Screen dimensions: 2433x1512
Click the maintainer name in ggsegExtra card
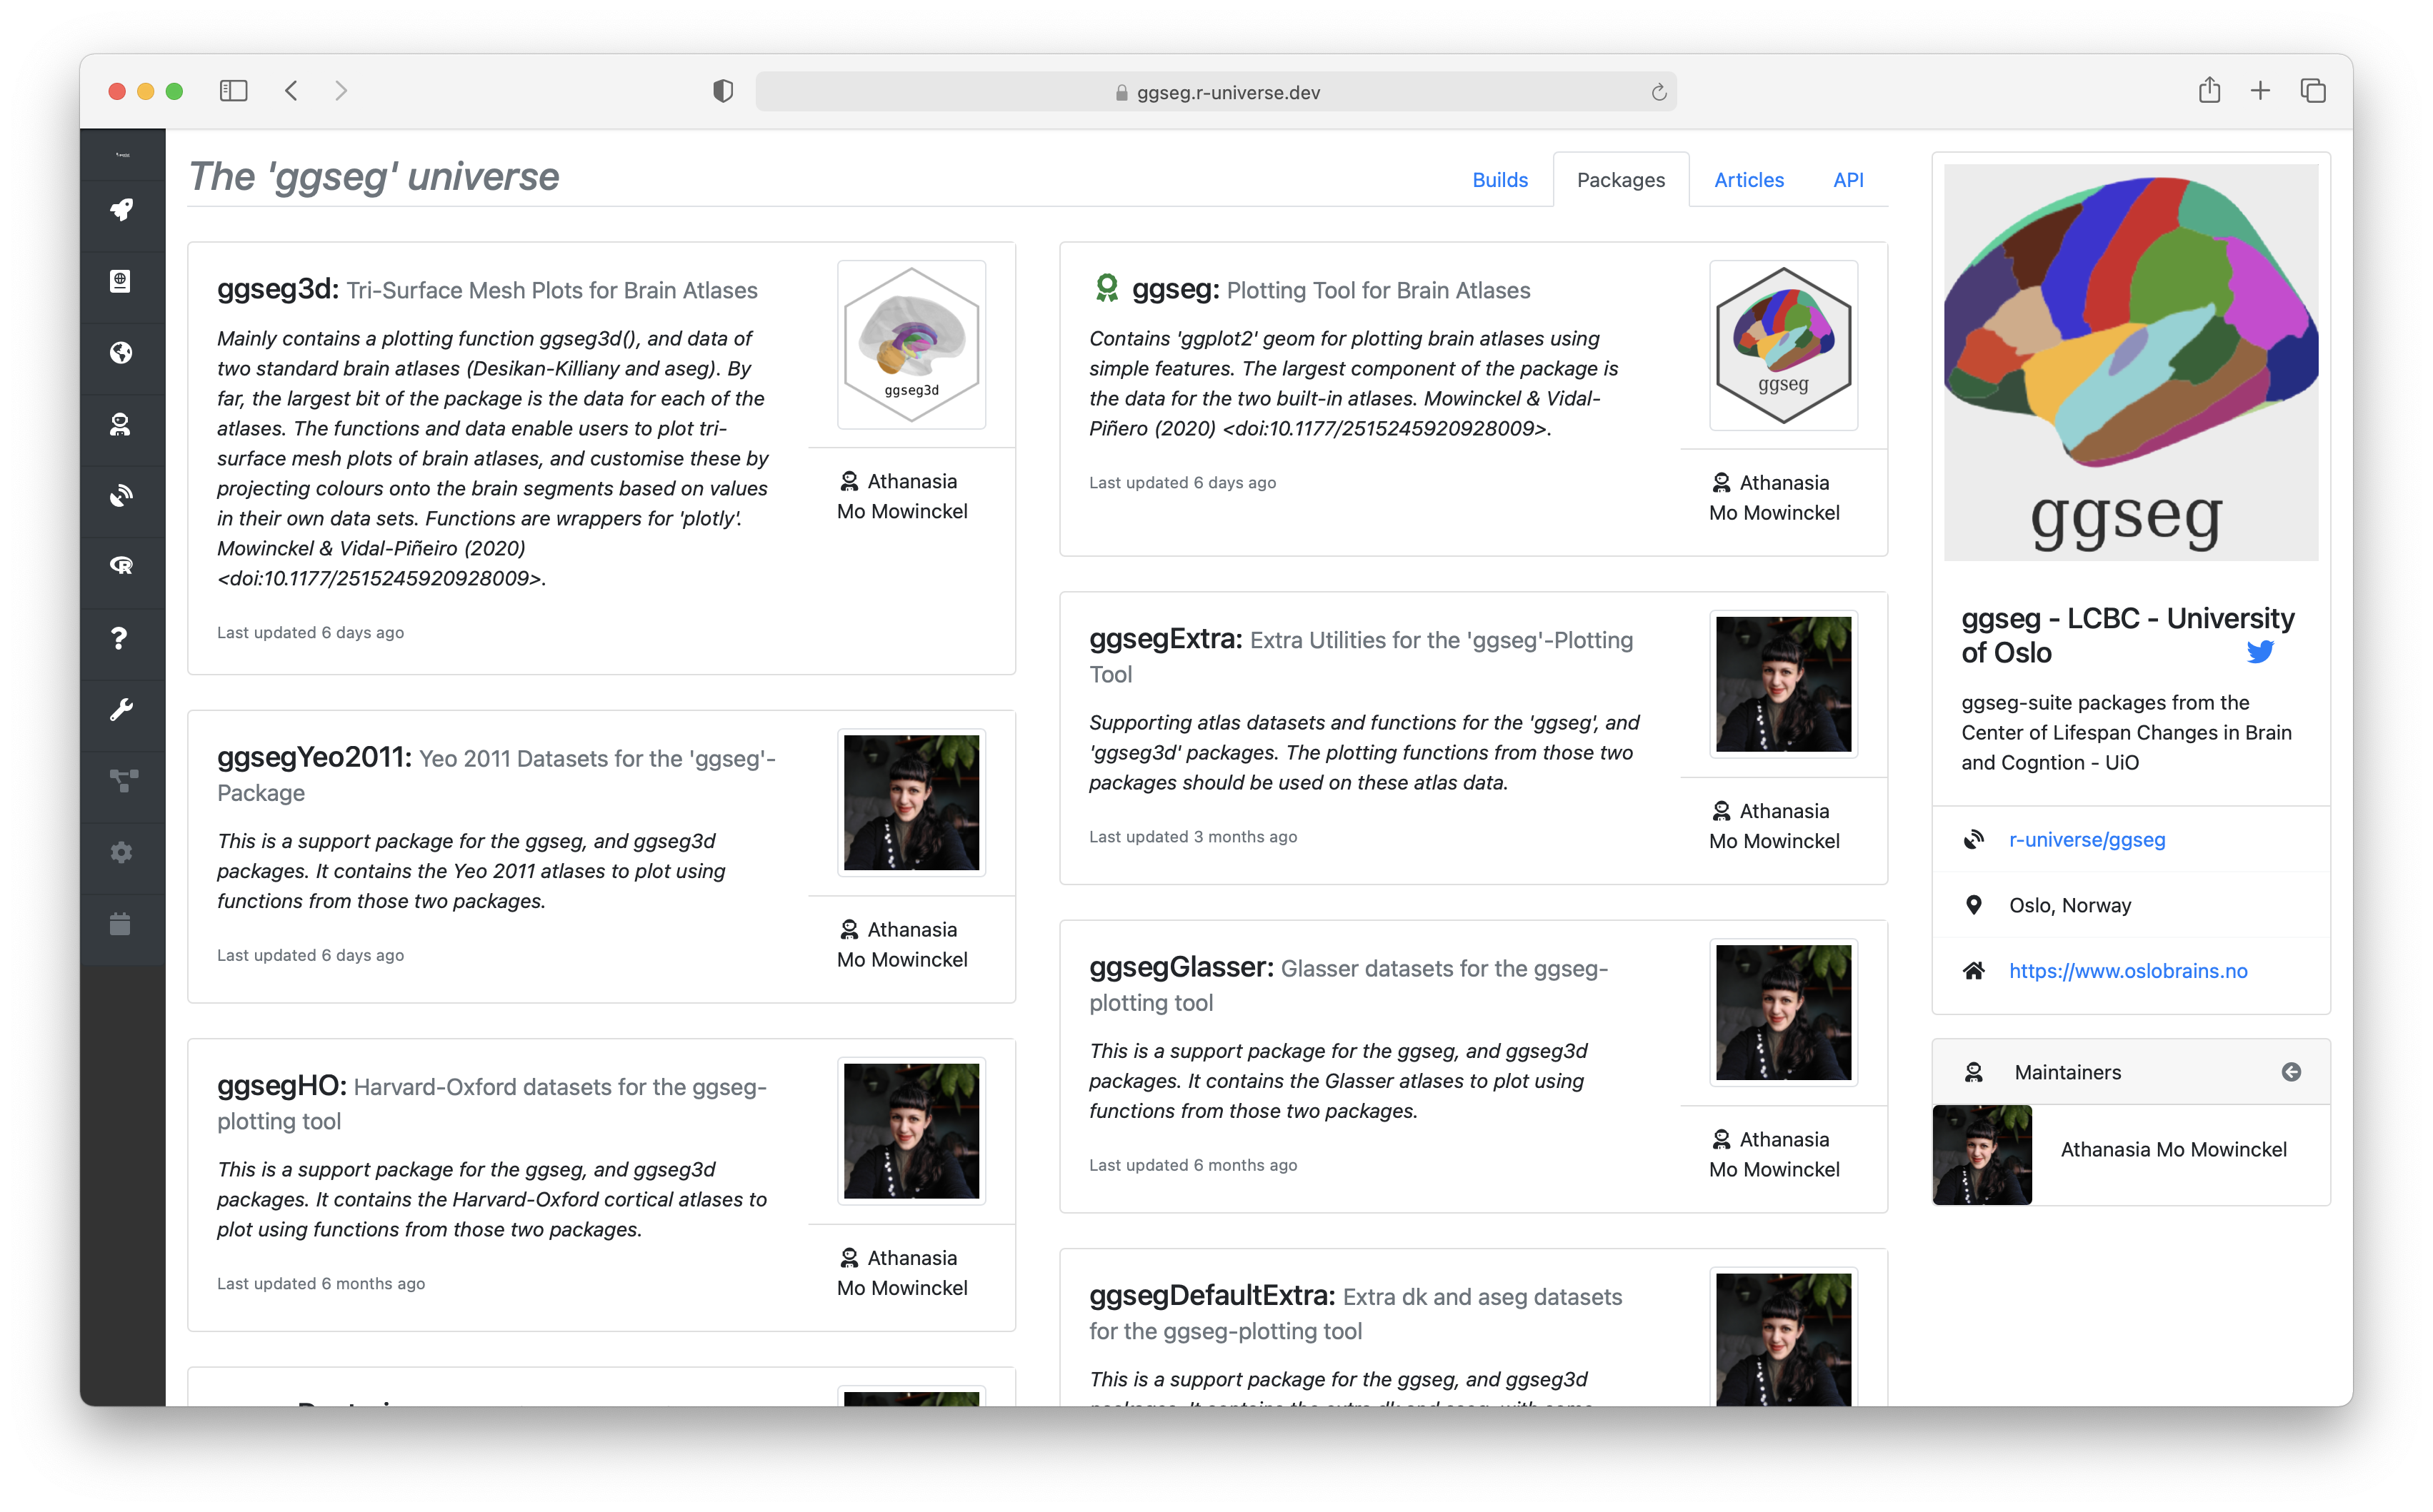[x=1774, y=826]
